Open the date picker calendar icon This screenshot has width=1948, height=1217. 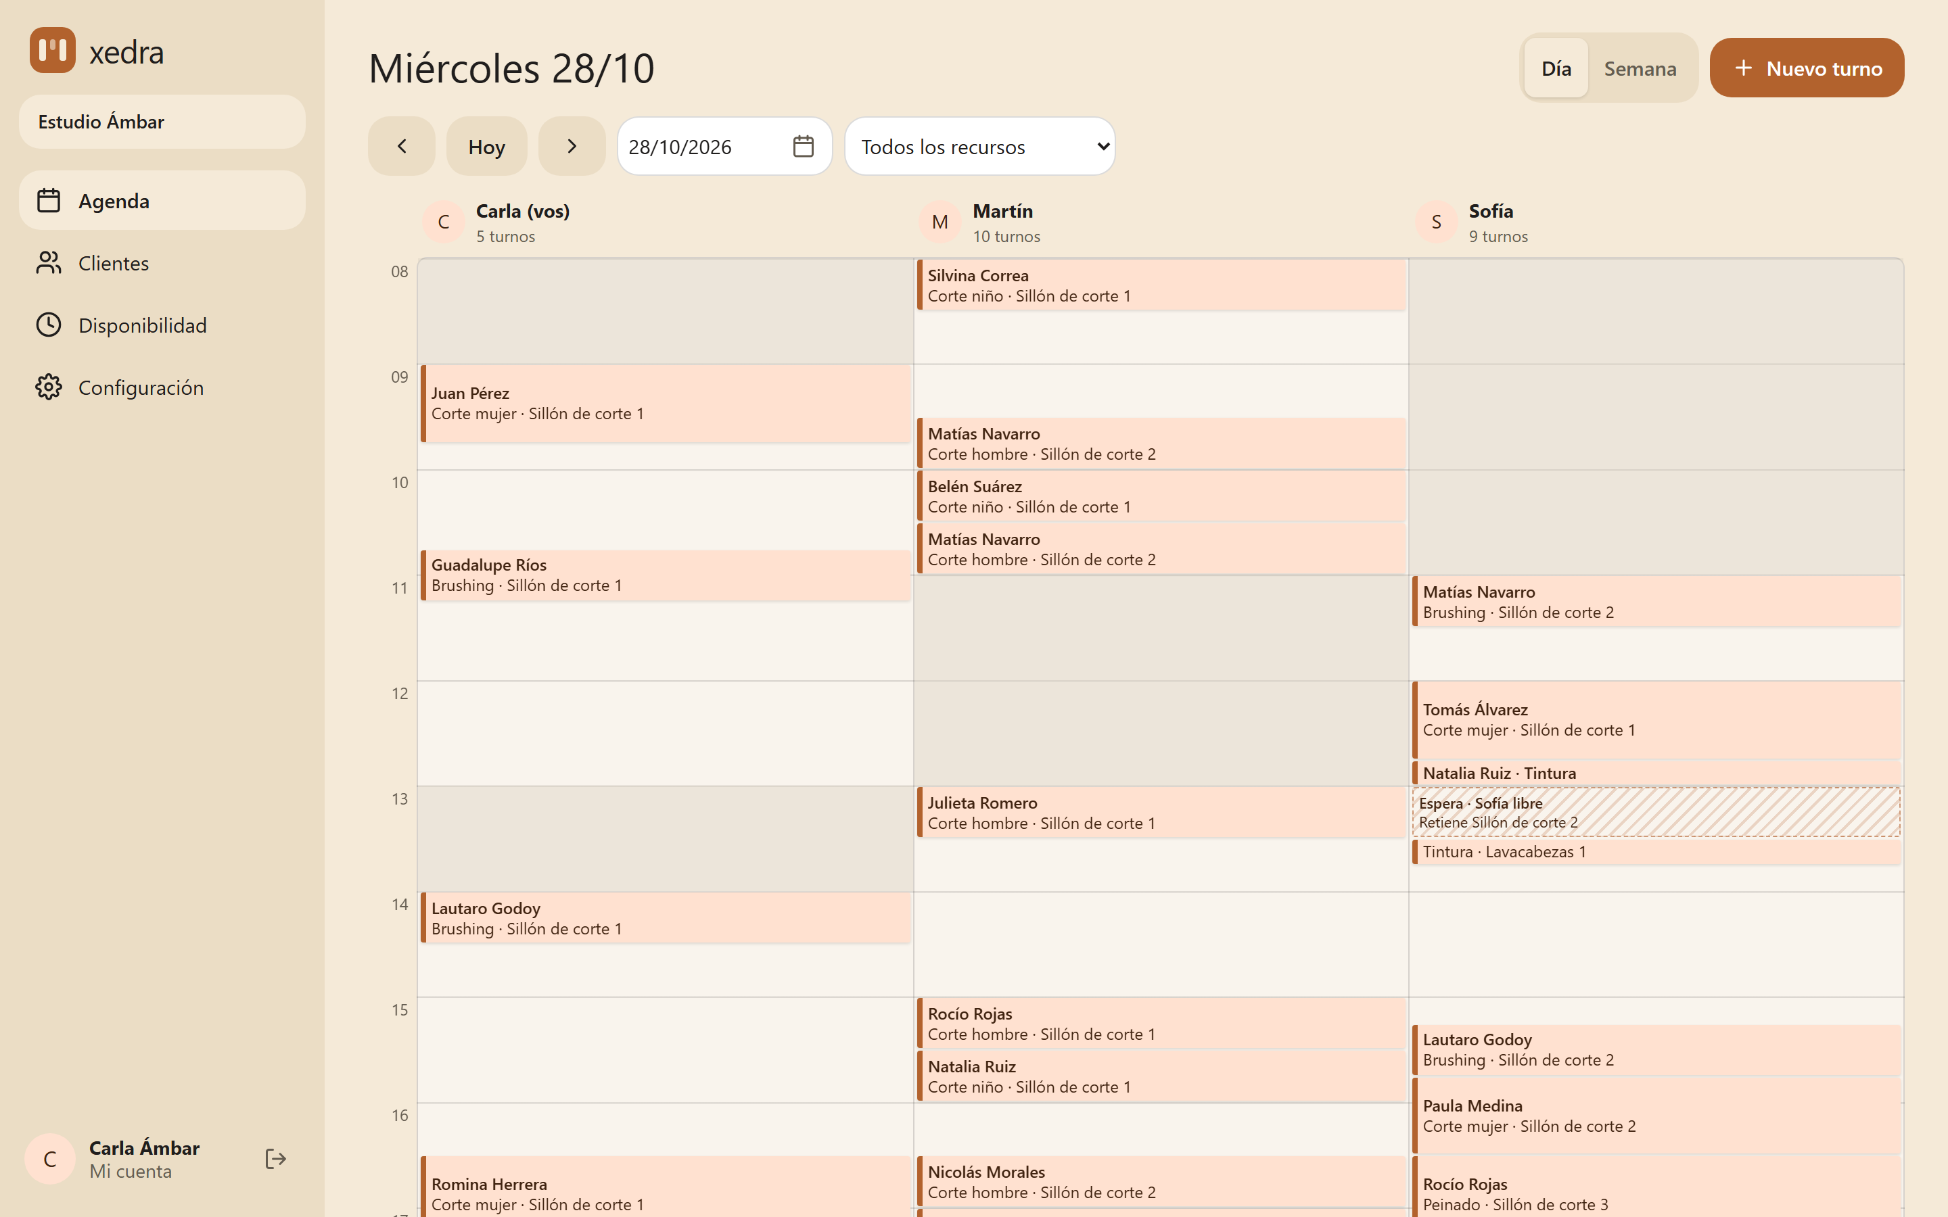[804, 147]
